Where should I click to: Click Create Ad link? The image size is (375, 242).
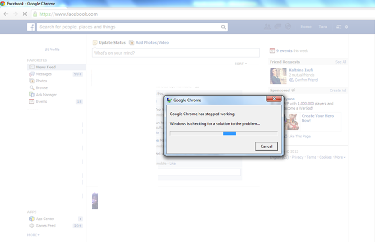[338, 91]
